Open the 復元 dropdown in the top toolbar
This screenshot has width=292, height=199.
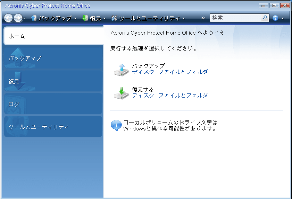click(94, 18)
